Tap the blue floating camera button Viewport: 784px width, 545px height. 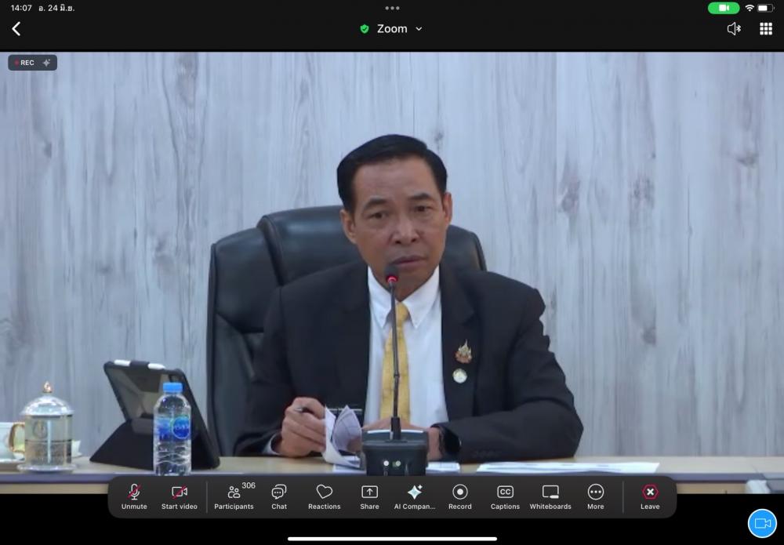tap(762, 523)
